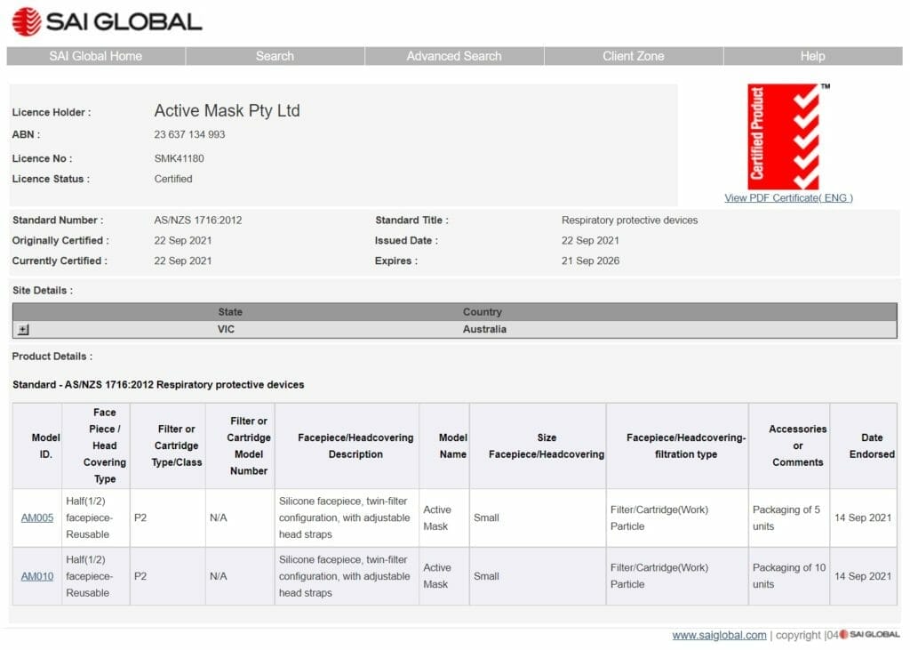
Task: Click the standard title Respiratory protective devices
Action: coord(630,221)
